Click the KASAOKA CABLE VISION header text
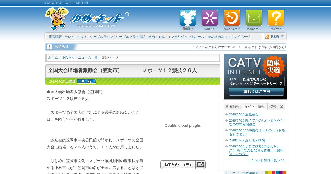Viewport: 331px width, 174px height. tap(66, 3)
